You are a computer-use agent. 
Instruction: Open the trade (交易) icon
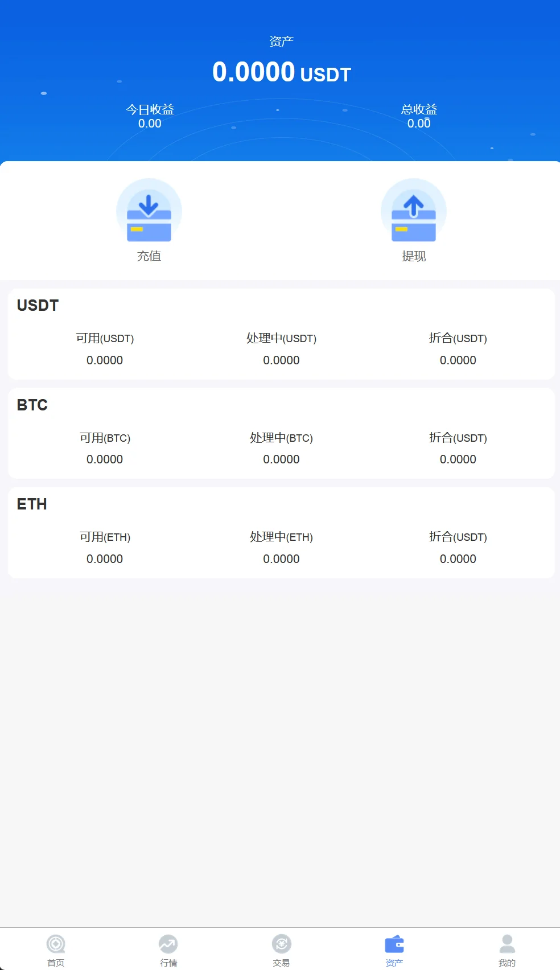coord(281,944)
